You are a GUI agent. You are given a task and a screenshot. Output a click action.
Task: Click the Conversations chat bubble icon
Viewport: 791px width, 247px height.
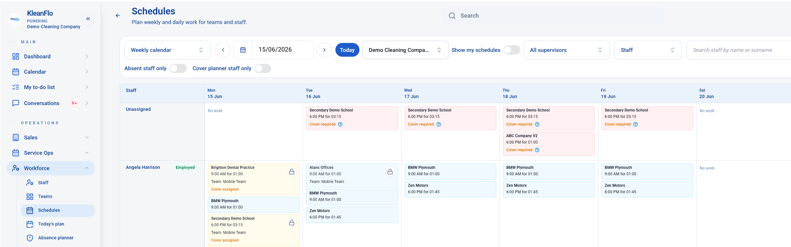click(16, 103)
